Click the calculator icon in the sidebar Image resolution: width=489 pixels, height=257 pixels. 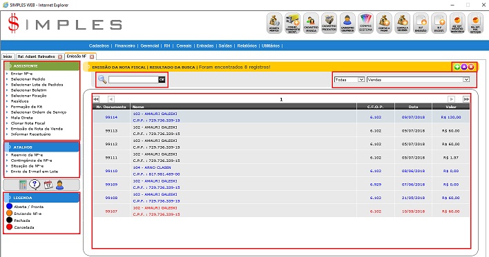click(23, 185)
